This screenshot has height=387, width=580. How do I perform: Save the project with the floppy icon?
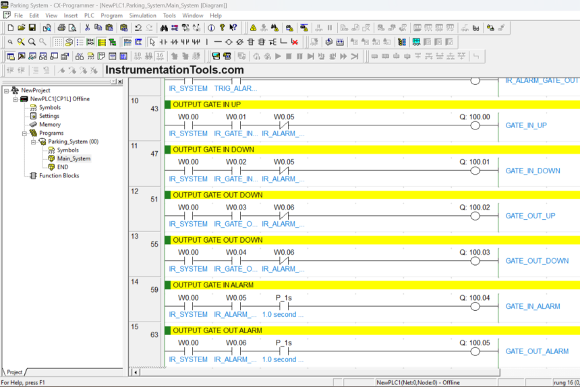click(32, 28)
